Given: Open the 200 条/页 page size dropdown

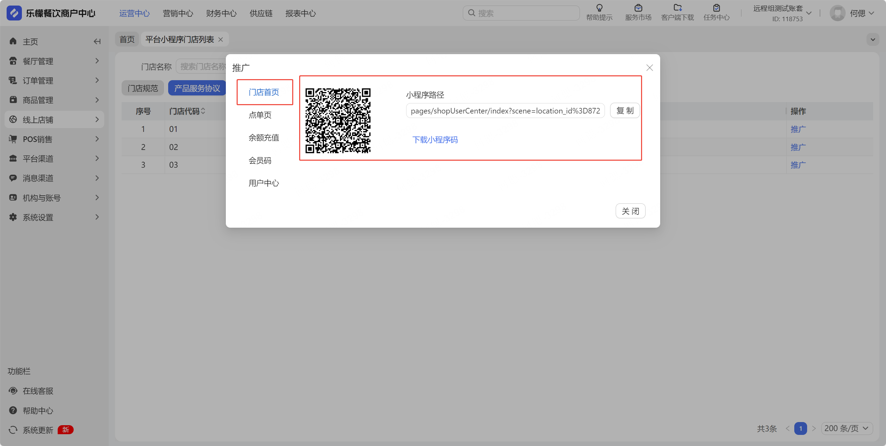Looking at the screenshot, I should [847, 428].
